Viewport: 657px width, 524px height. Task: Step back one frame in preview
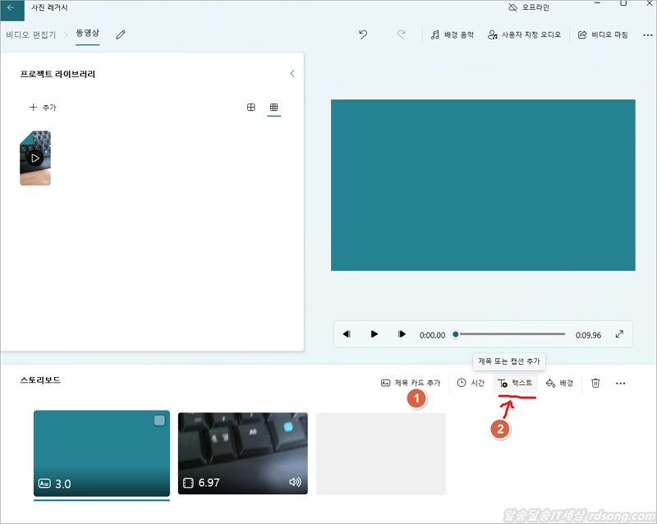click(347, 334)
